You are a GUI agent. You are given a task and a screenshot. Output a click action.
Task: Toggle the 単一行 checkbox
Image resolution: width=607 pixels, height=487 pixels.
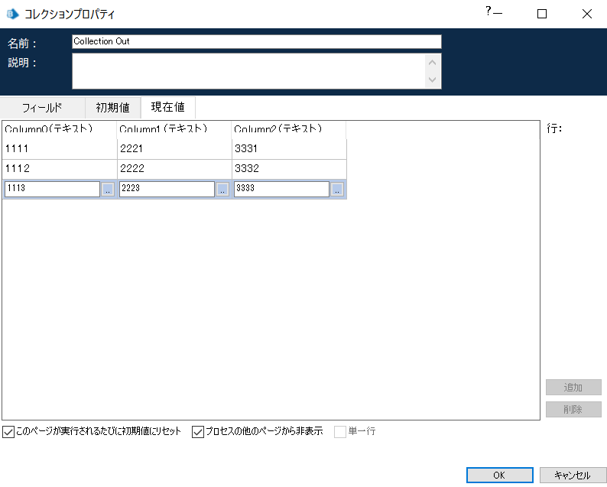[x=340, y=432]
